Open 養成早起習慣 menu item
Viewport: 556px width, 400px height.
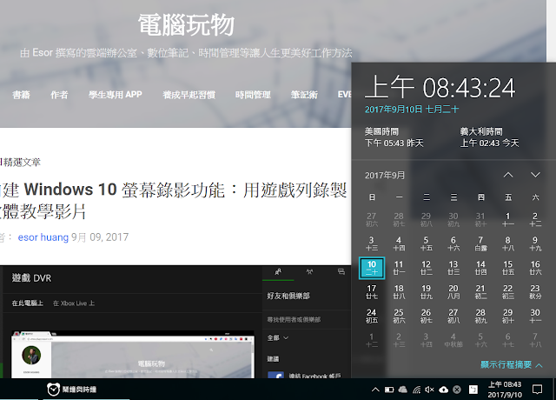click(x=189, y=95)
